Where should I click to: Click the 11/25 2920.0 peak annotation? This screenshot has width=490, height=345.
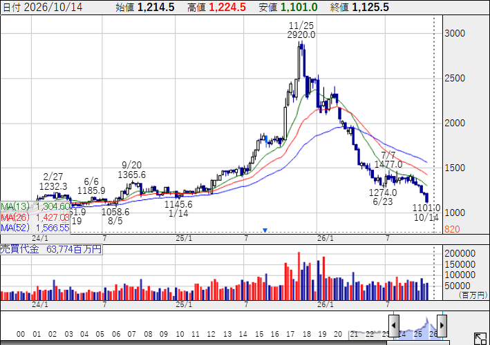point(301,30)
